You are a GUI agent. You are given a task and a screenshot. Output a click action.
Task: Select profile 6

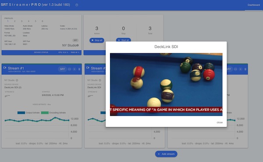pos(43,21)
